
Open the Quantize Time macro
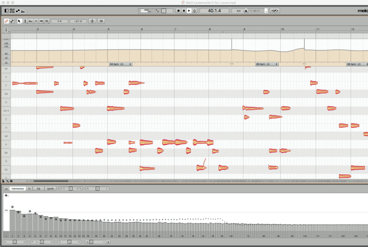pos(102,21)
